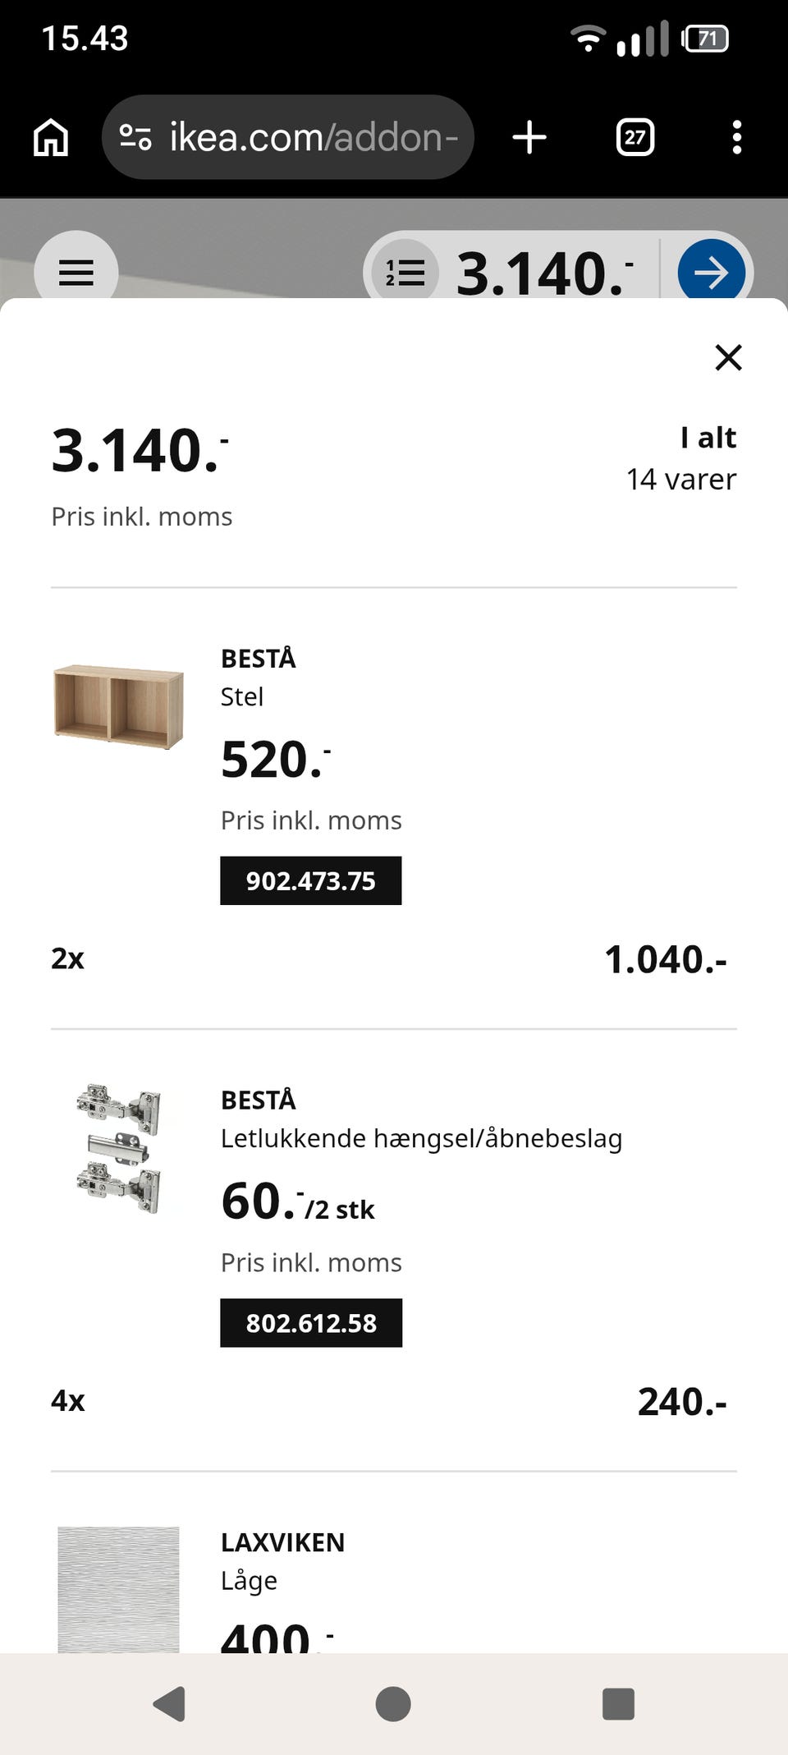Open the BESTÅ Stel product title
The image size is (788, 1755).
[x=258, y=659]
